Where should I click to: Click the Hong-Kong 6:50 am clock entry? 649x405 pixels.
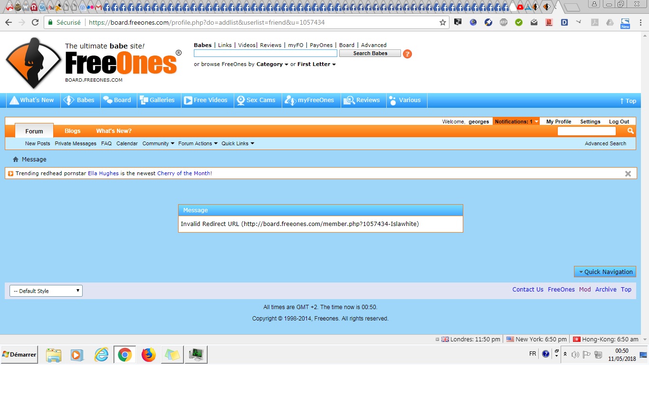tap(606, 339)
